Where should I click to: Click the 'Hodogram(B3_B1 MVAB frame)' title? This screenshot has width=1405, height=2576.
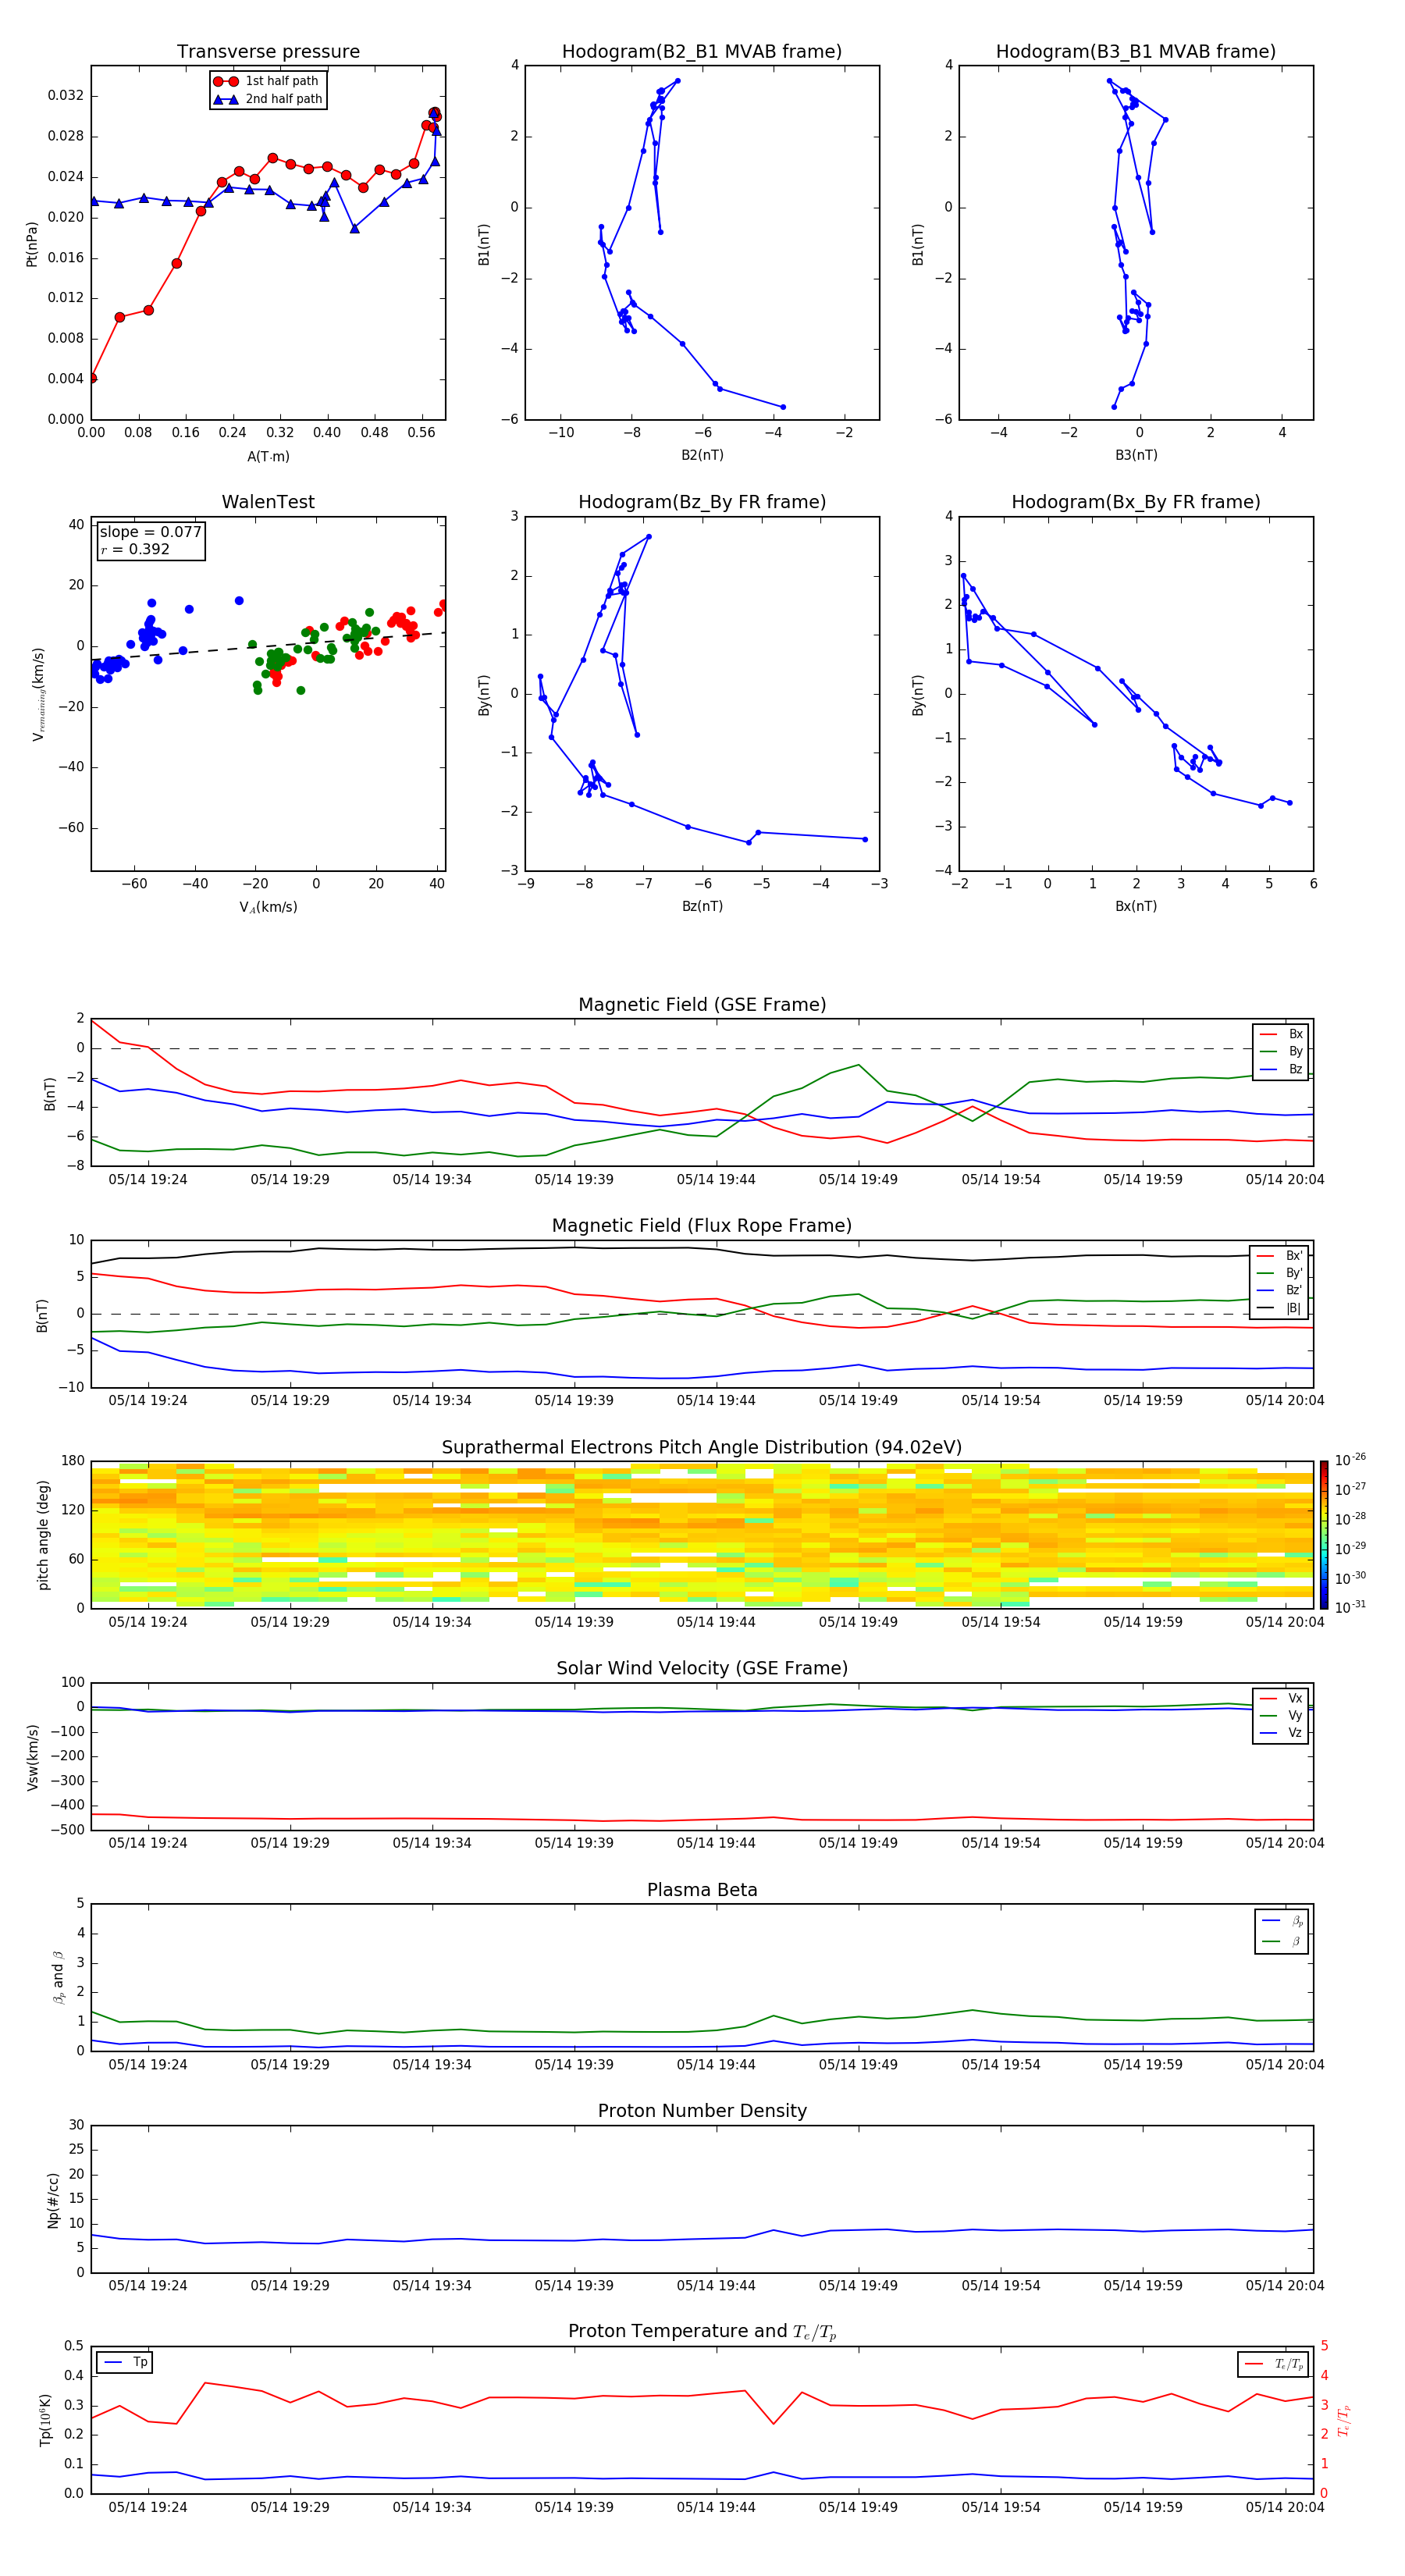pyautogui.click(x=1136, y=52)
